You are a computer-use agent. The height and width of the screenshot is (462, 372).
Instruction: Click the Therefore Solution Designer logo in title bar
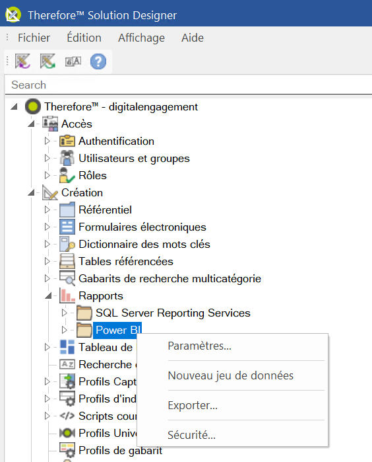point(13,15)
